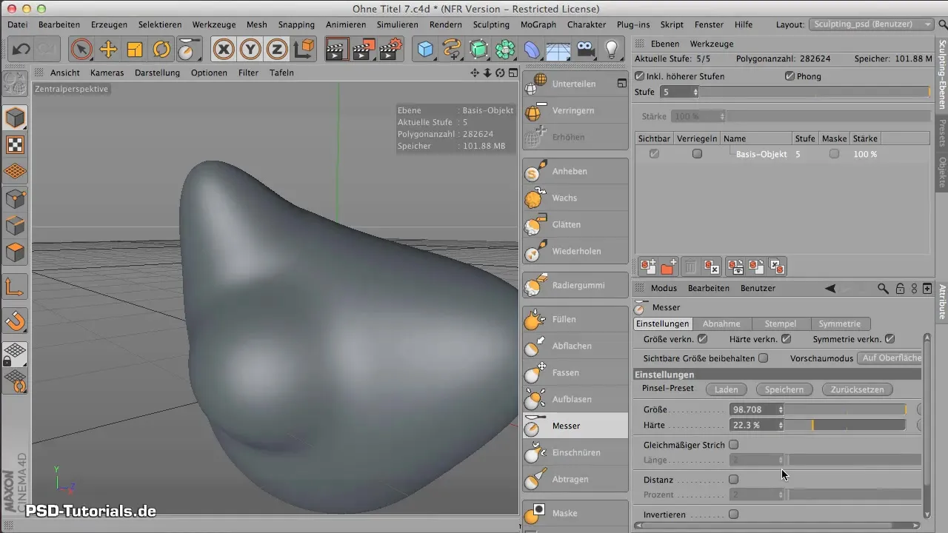
Task: Click the Größe slider bar
Action: click(845, 409)
